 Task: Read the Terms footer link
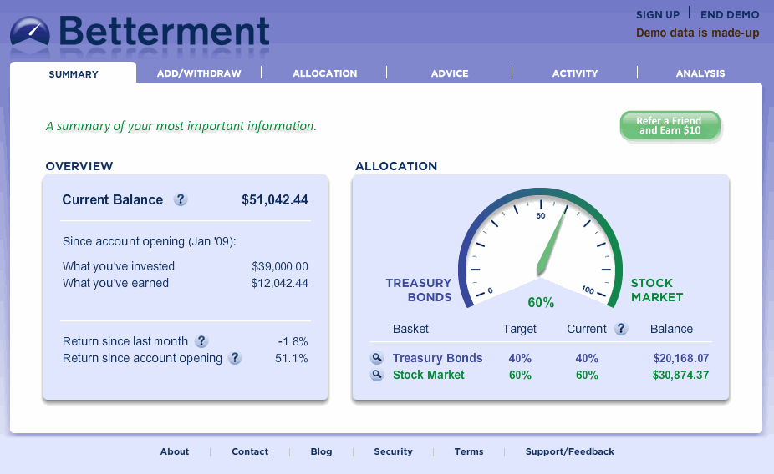click(469, 451)
